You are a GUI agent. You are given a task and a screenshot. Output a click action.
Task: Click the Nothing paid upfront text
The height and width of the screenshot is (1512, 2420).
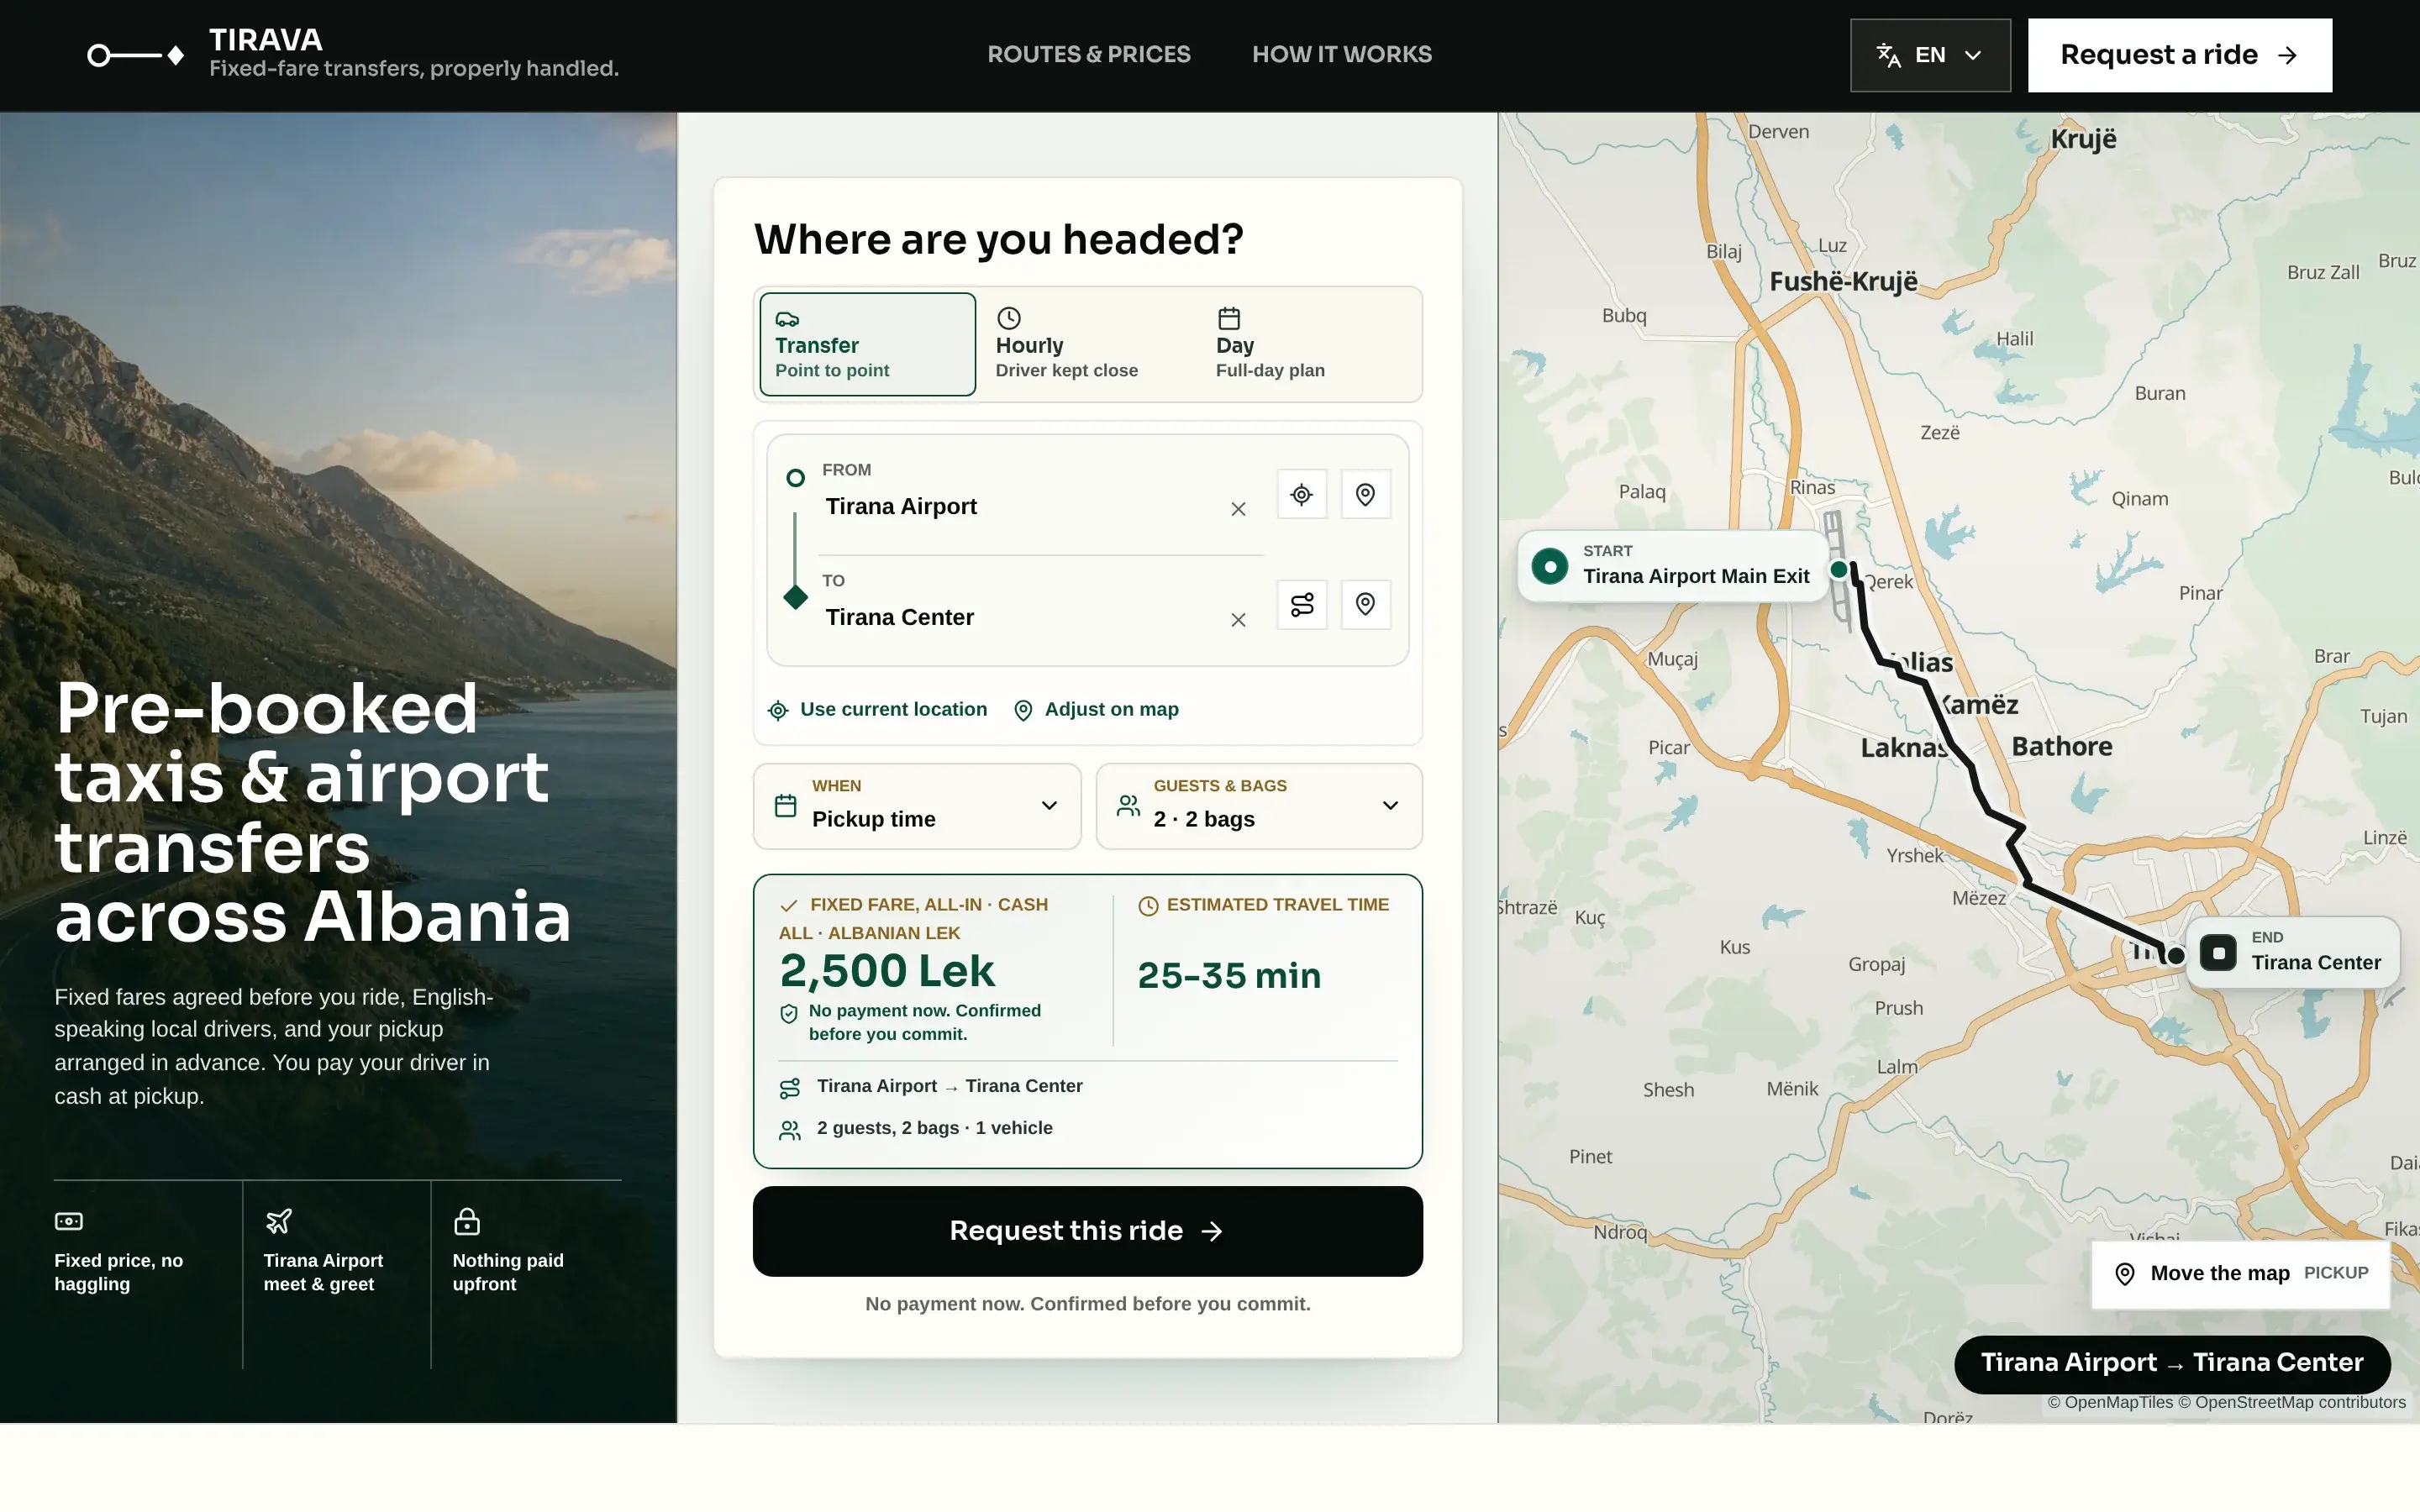(508, 1272)
